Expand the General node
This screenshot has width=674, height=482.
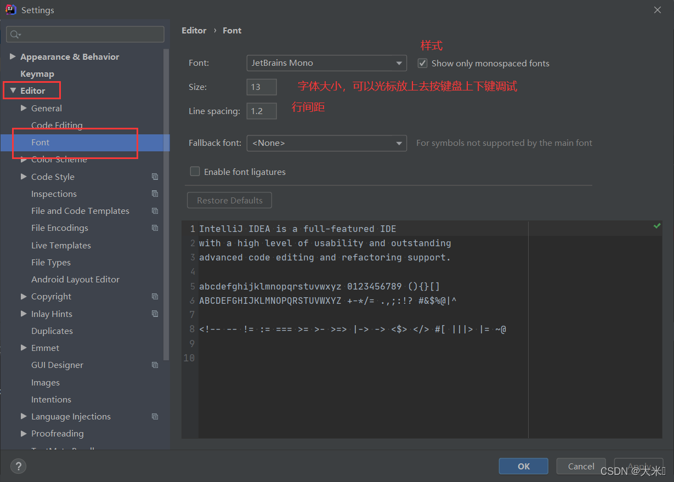coord(24,108)
